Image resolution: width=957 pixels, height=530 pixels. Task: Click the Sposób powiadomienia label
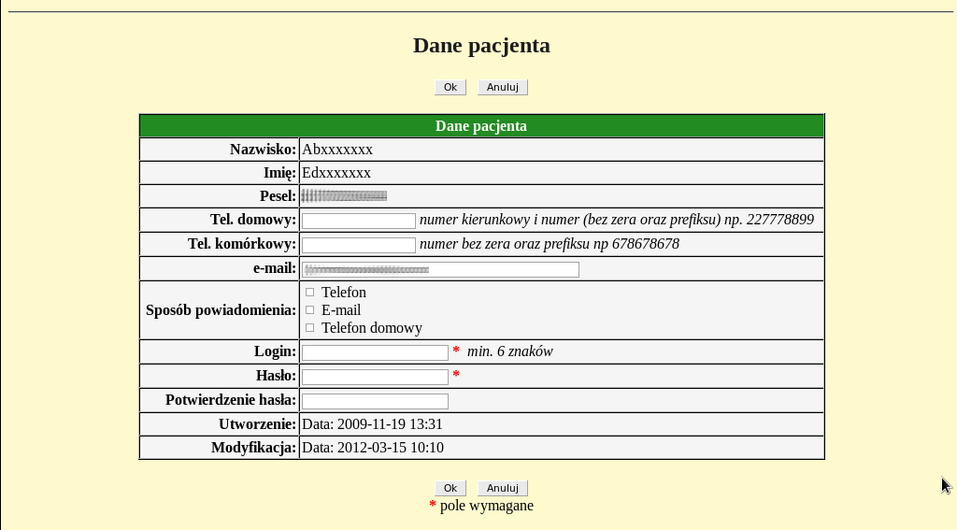[221, 310]
